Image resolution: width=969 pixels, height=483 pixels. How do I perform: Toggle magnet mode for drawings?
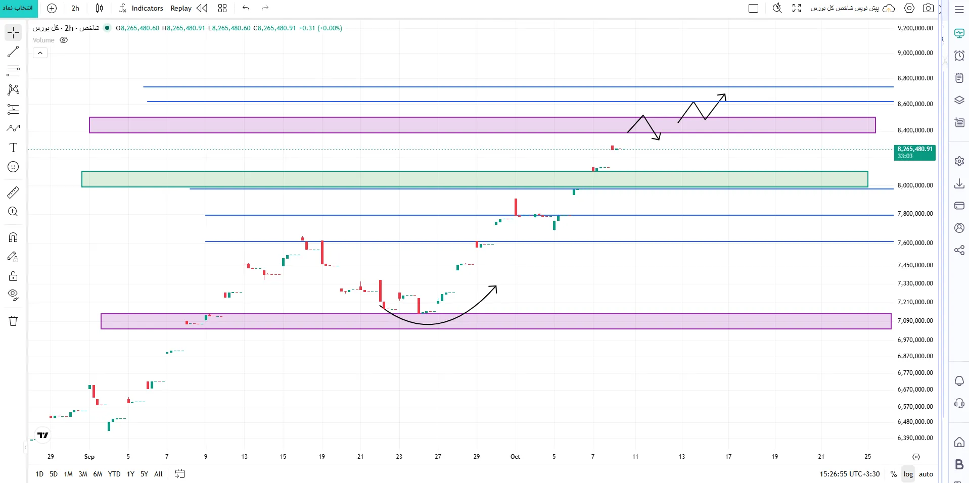click(13, 237)
